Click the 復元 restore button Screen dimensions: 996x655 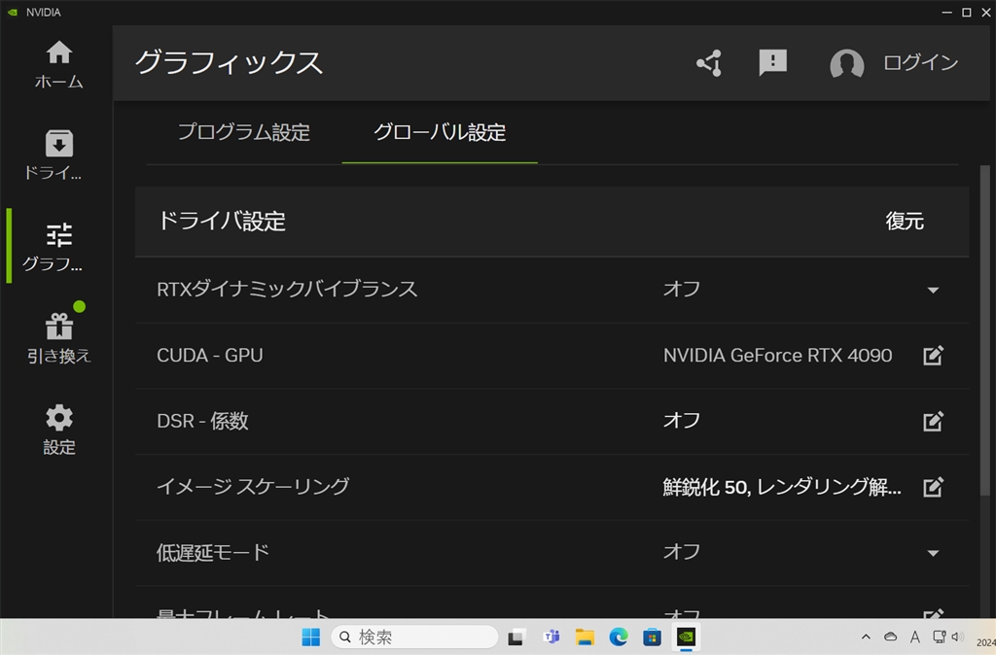click(905, 221)
